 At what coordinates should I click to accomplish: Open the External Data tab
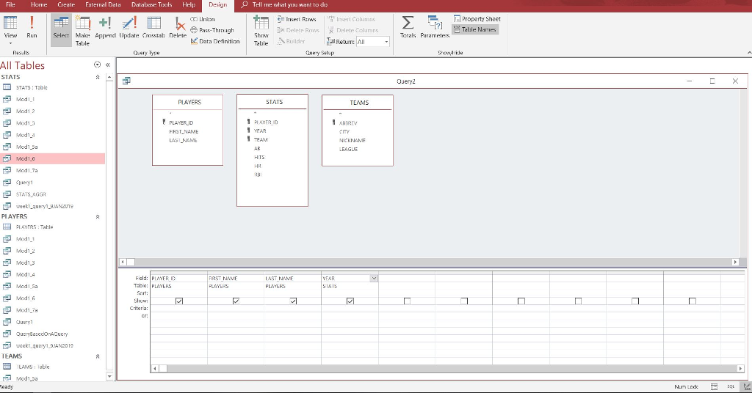[103, 5]
